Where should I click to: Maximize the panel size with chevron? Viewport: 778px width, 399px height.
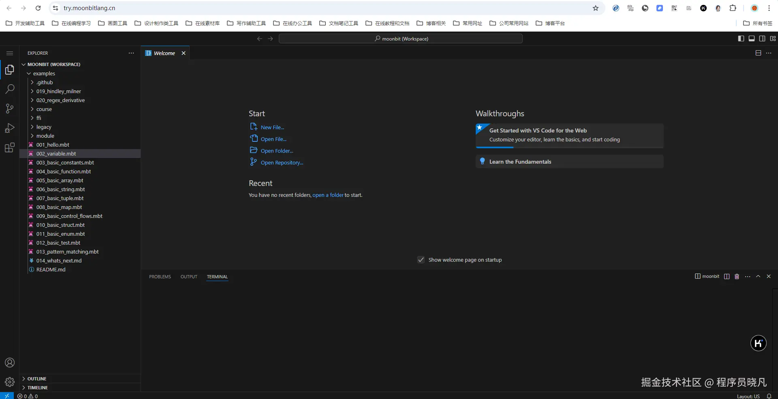[758, 276]
